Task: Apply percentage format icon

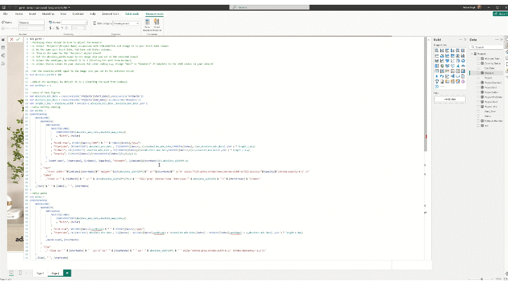Action: [x=58, y=28]
